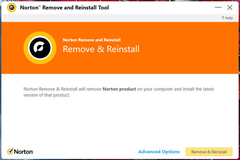Click the Remove & Reinstall button
This screenshot has width=240, height=160.
click(x=209, y=152)
